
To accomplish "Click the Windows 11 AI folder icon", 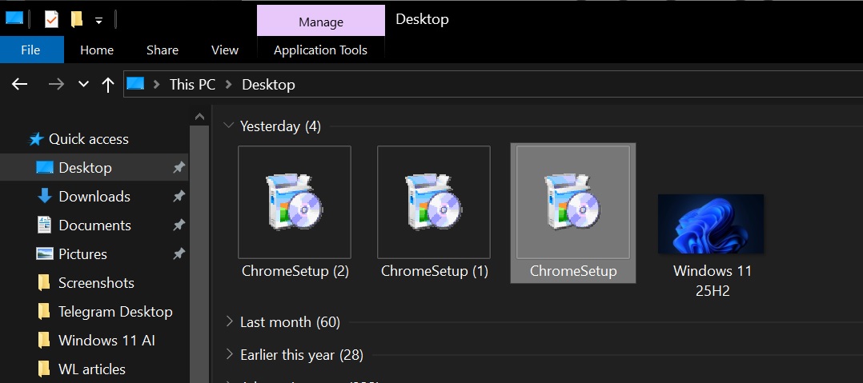I will pos(44,340).
